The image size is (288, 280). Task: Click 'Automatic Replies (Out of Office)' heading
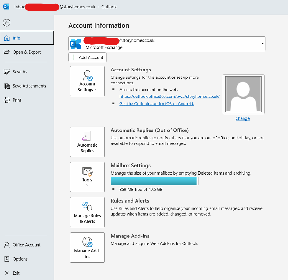coord(150,130)
